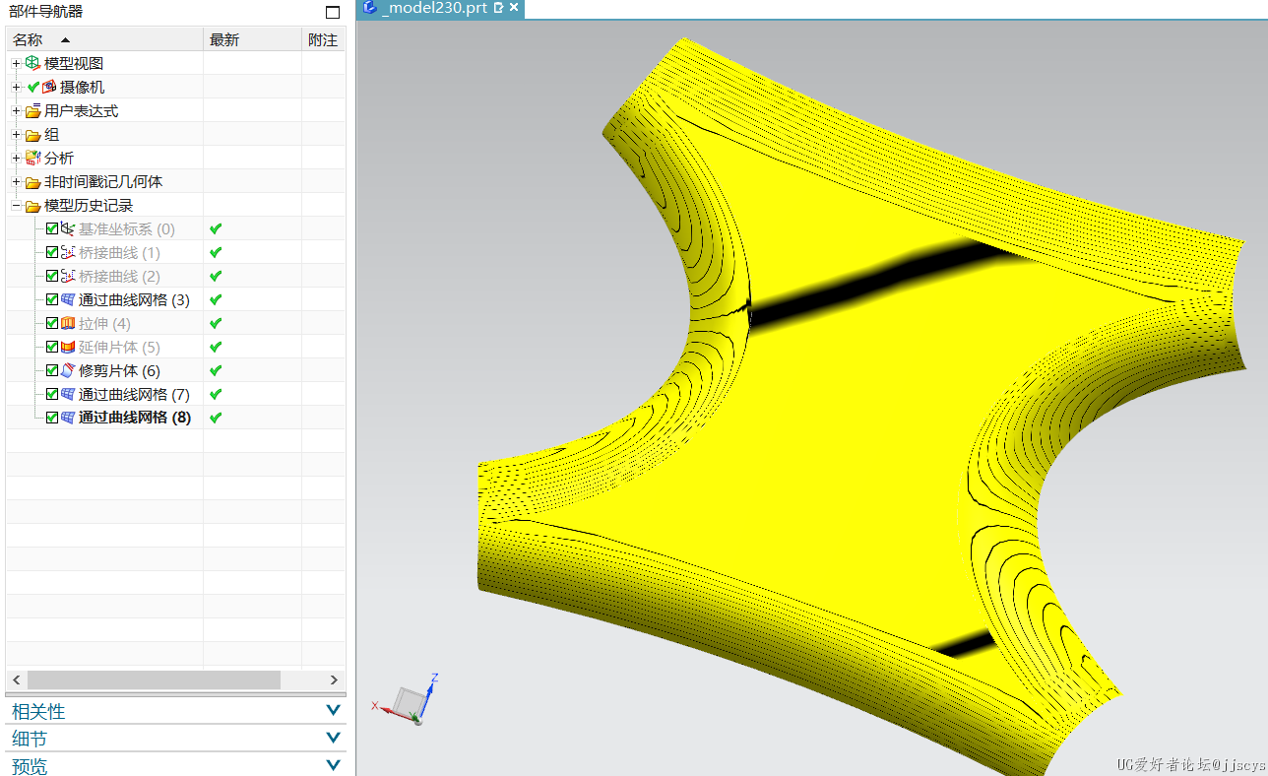Screen dimensions: 1268x776
Task: Click the up-to-date checkmark for 修剪片体 (6)
Action: tap(216, 370)
